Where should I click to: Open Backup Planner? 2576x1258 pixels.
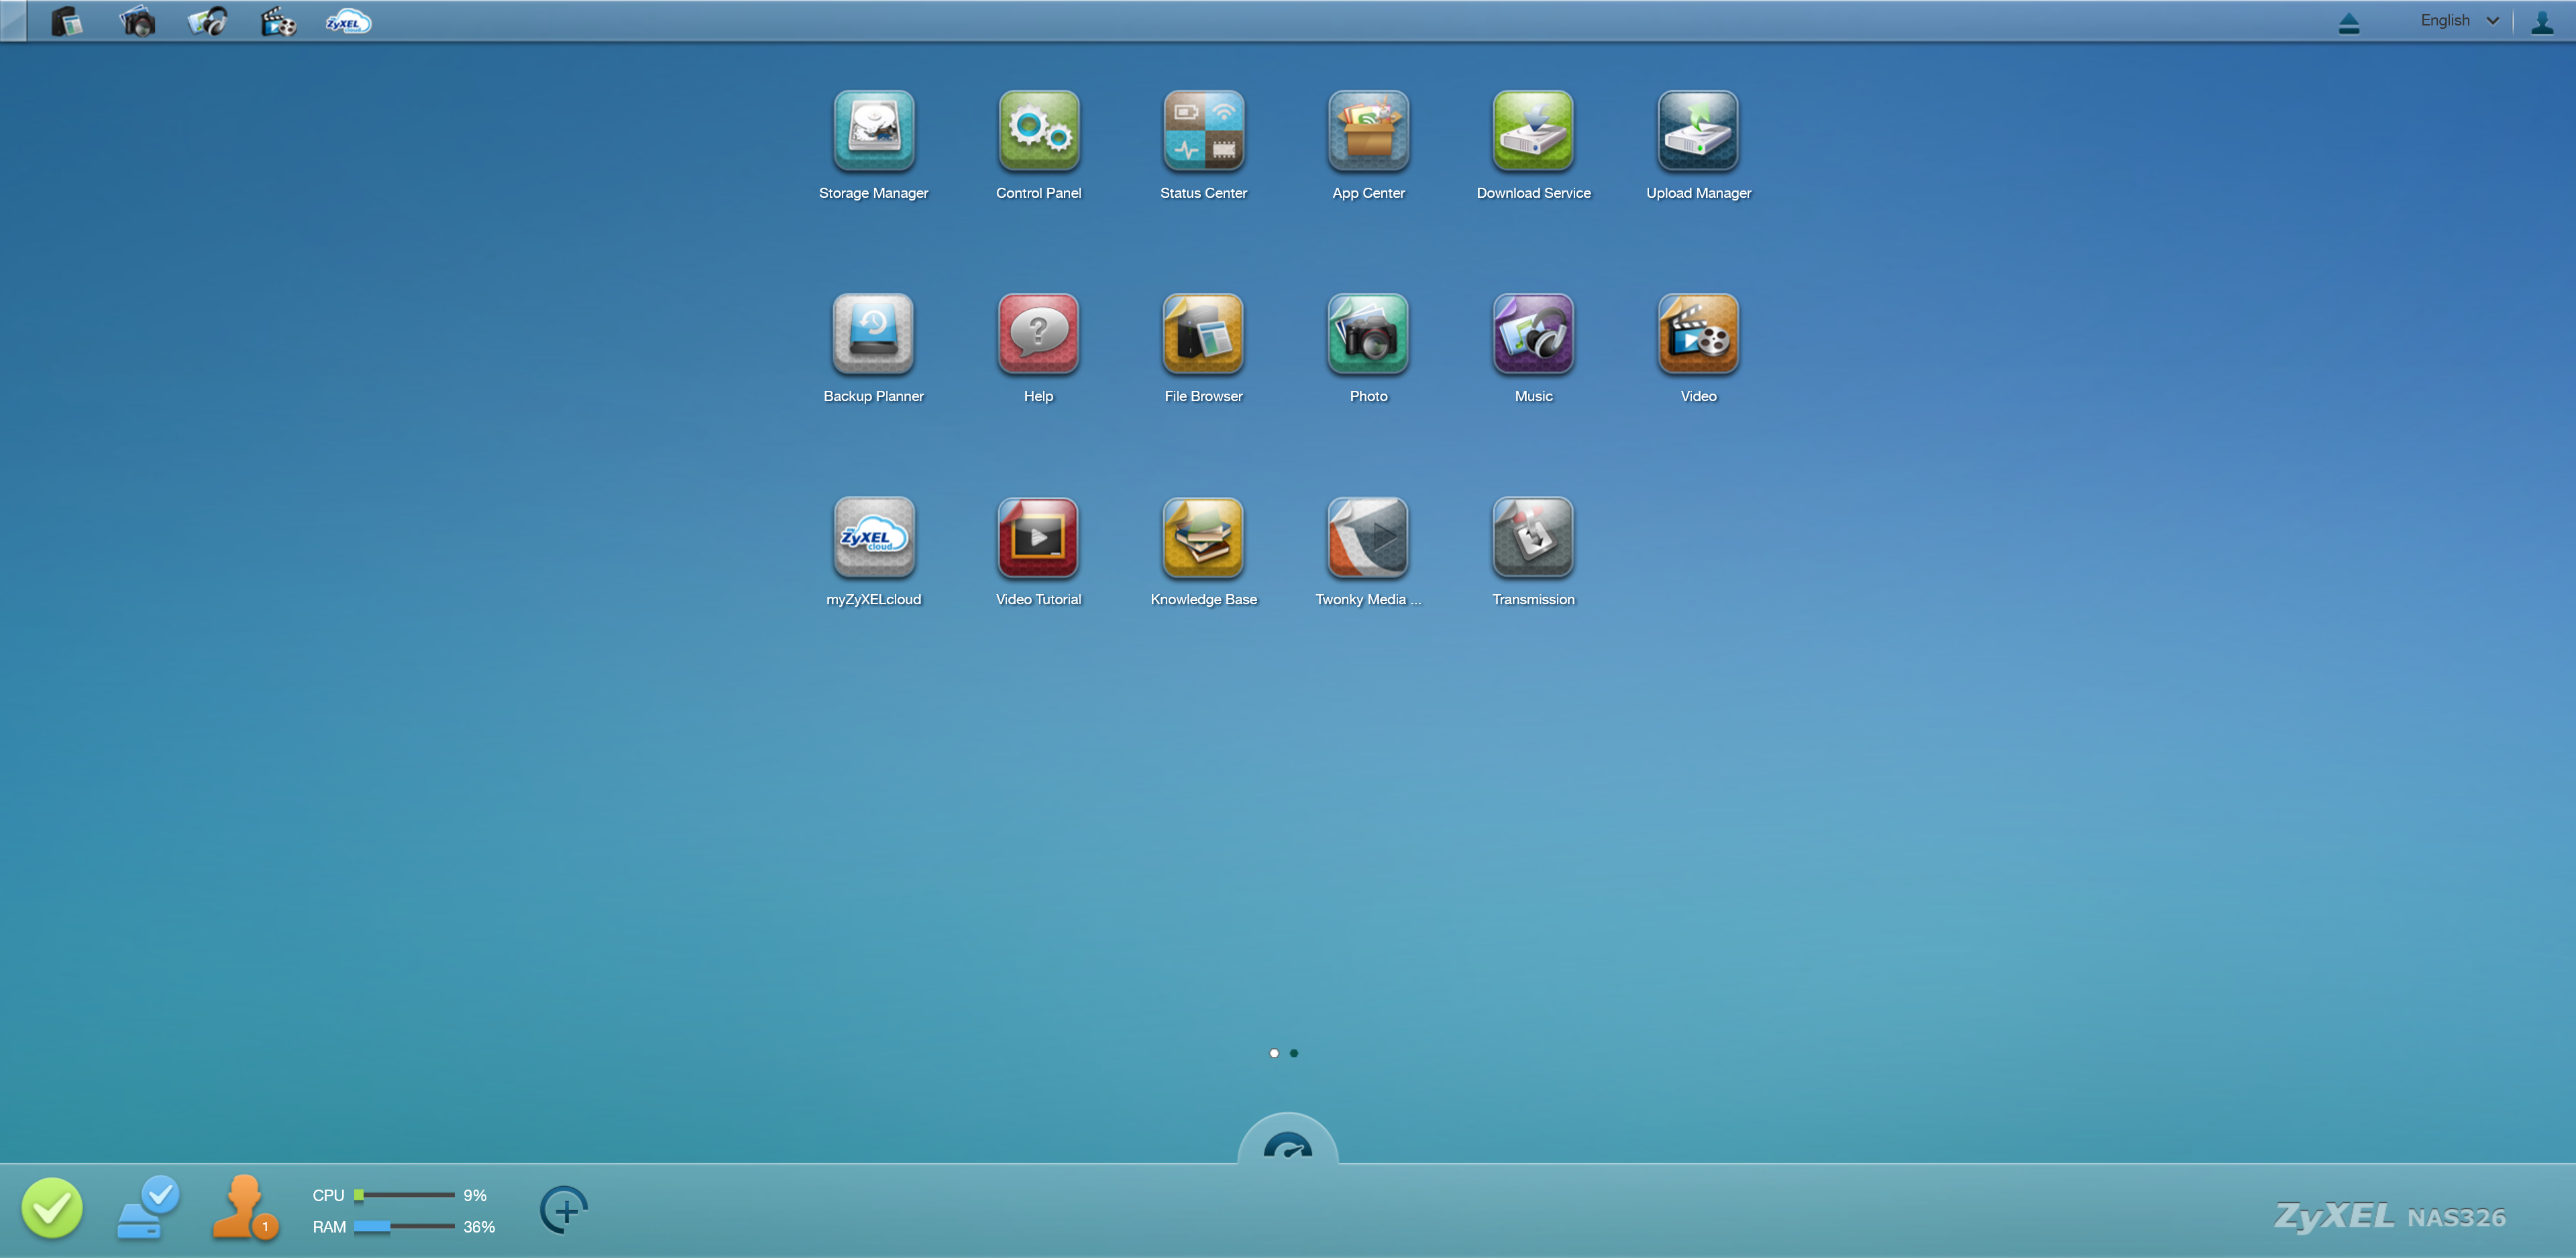873,334
